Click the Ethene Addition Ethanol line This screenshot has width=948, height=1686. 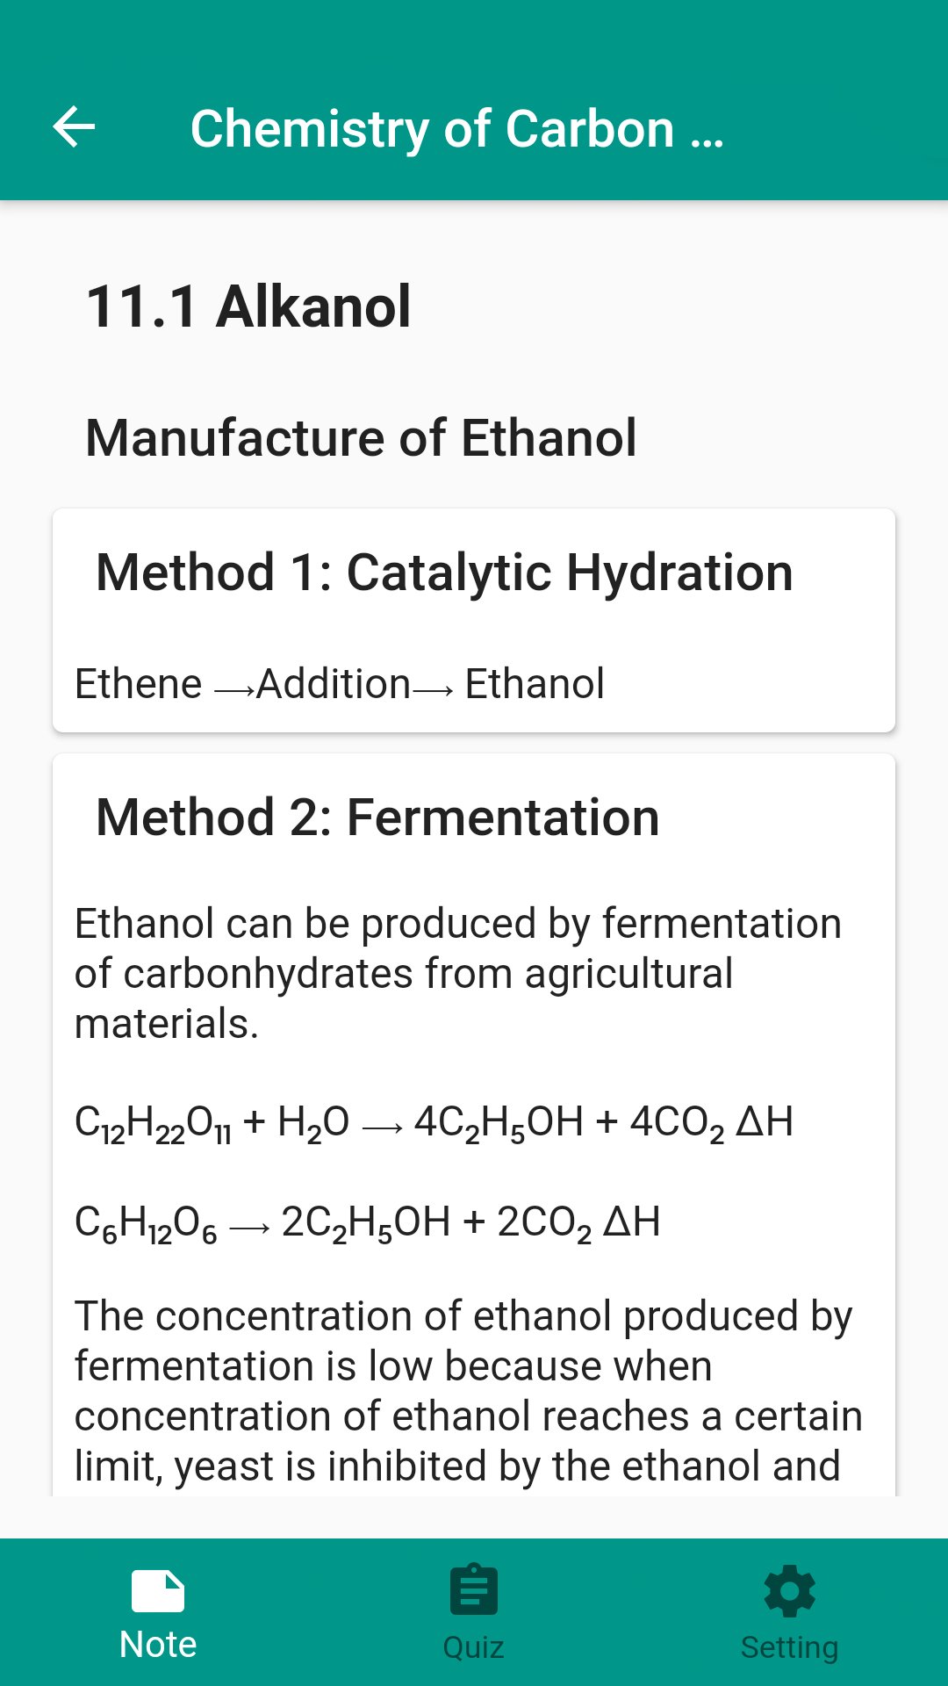pyautogui.click(x=340, y=684)
